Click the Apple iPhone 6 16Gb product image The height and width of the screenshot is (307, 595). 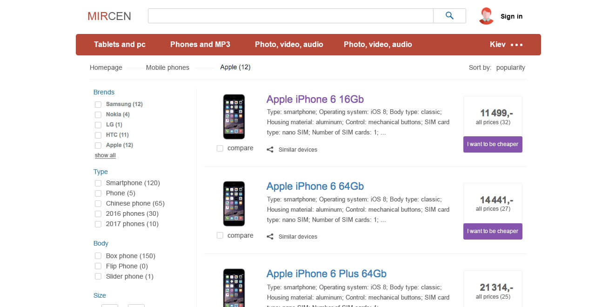(x=234, y=117)
